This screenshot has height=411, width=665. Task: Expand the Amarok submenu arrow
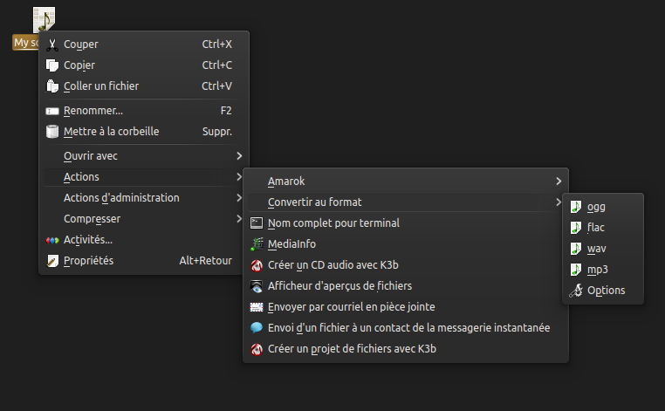tap(559, 182)
